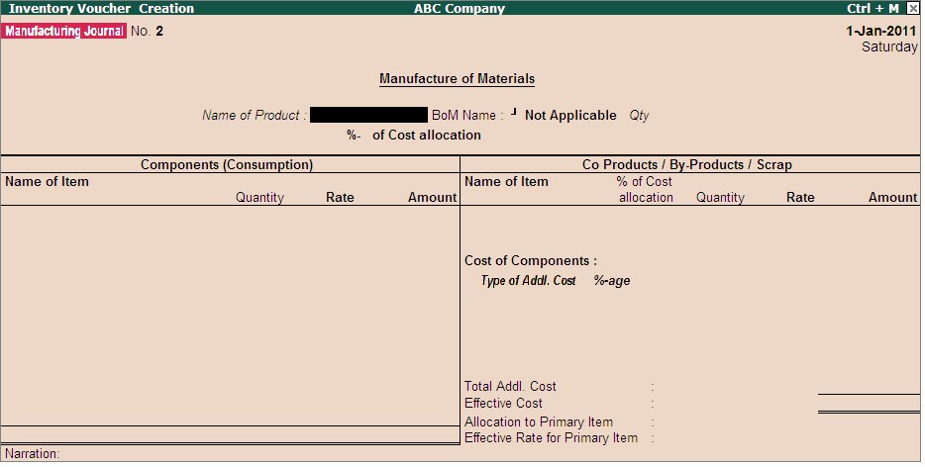925x467 pixels.
Task: Click the Manufacturing Journal voucher type label
Action: [64, 31]
